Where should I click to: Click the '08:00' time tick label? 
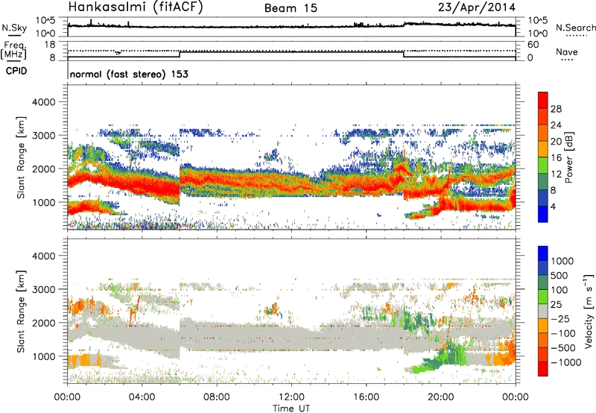[216, 397]
